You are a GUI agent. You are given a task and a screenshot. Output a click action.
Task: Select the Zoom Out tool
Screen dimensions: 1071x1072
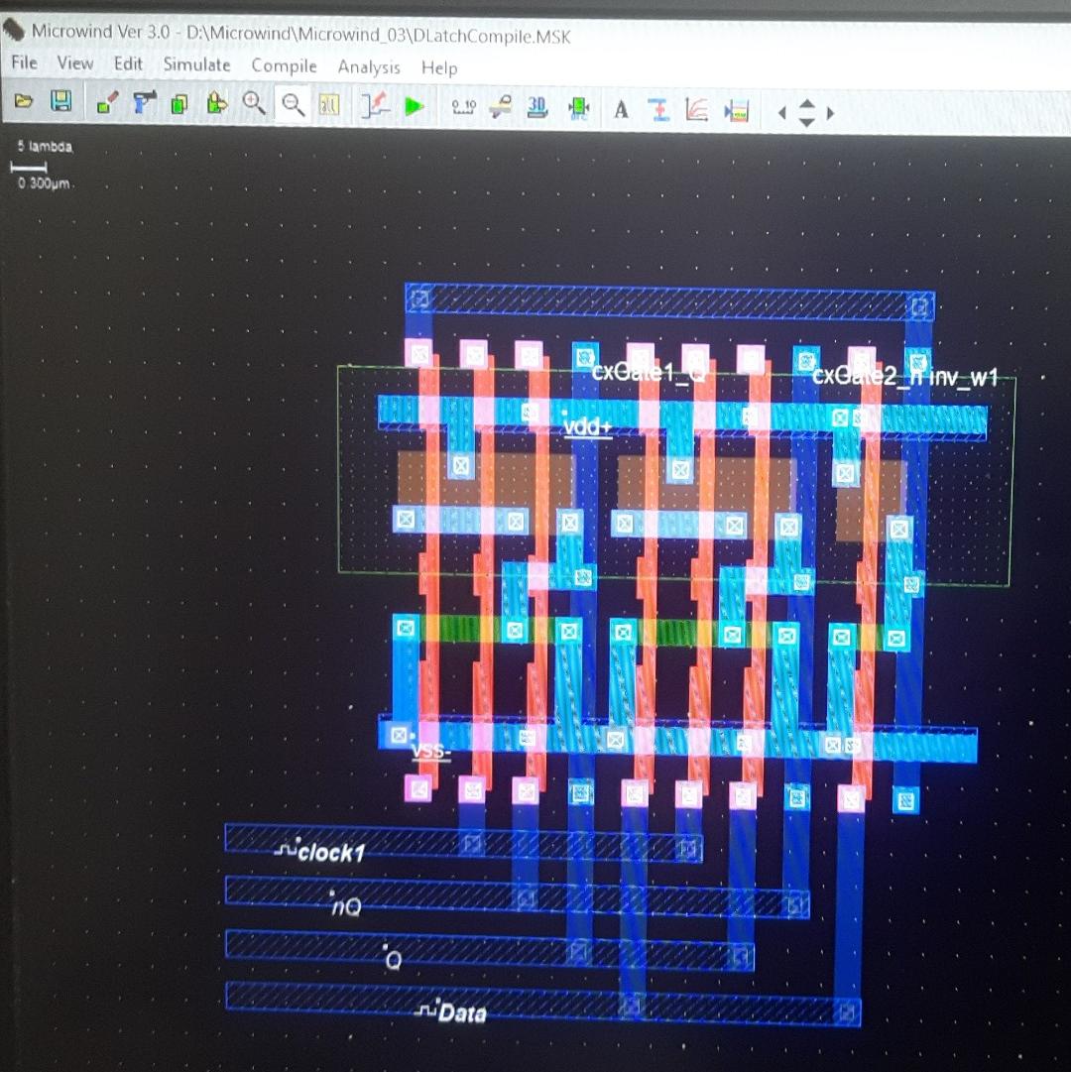pos(292,103)
